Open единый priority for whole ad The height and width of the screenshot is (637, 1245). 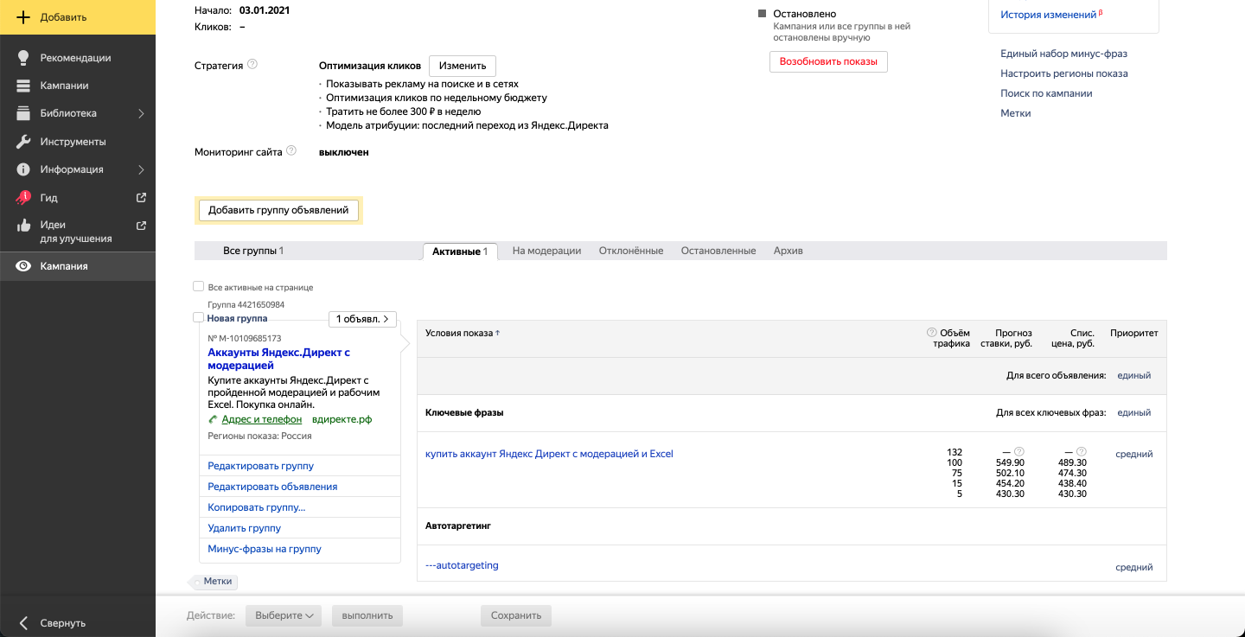[x=1133, y=375]
